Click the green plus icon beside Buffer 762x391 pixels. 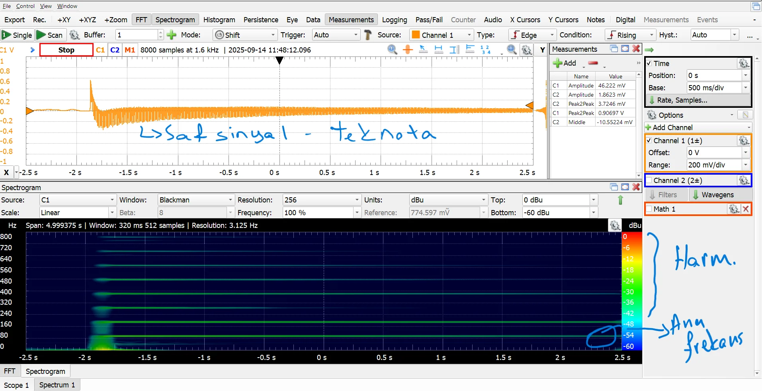tap(172, 35)
